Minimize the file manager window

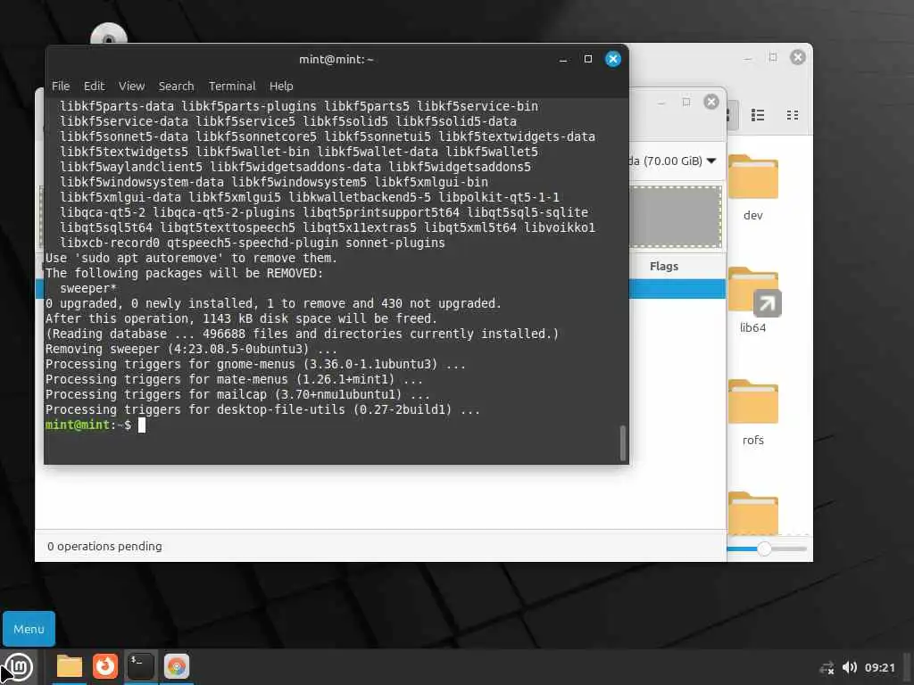tap(747, 58)
